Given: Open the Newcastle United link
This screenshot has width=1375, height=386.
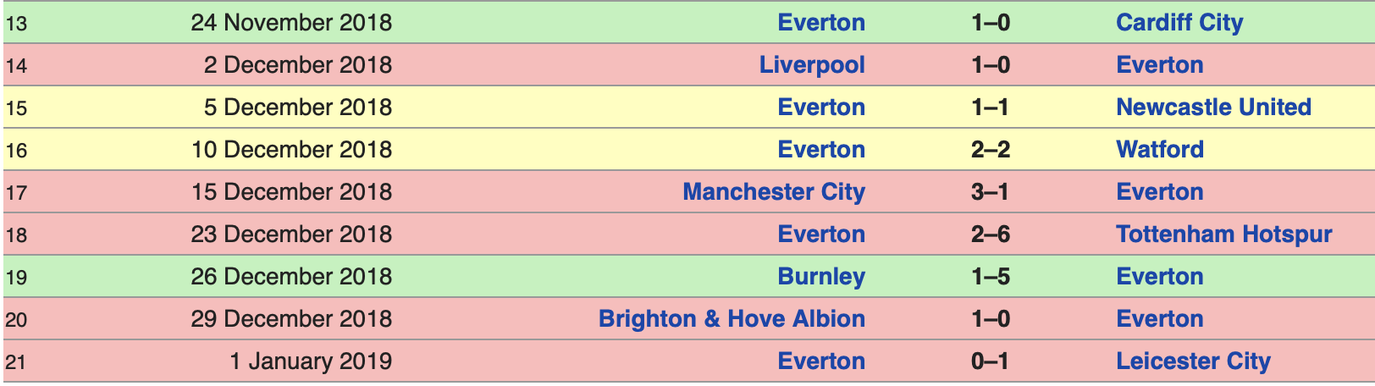Looking at the screenshot, I should point(1213,108).
